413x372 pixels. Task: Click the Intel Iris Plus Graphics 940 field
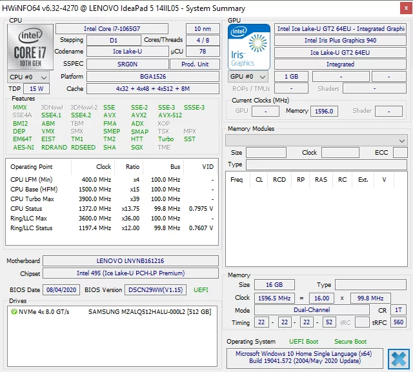pyautogui.click(x=340, y=40)
